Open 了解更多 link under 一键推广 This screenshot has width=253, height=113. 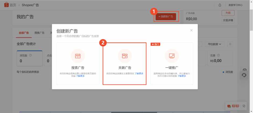[x=182, y=76]
